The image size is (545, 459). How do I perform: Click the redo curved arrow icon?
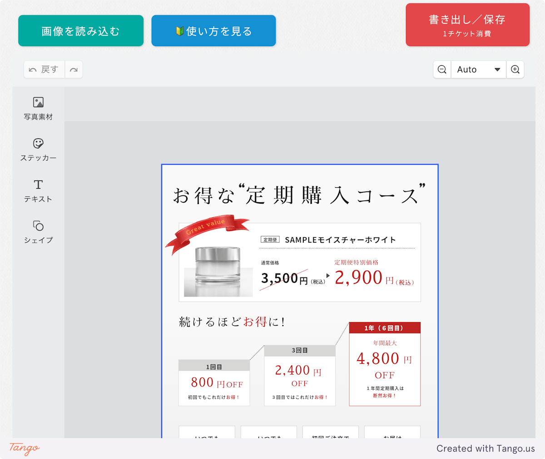[x=74, y=69]
